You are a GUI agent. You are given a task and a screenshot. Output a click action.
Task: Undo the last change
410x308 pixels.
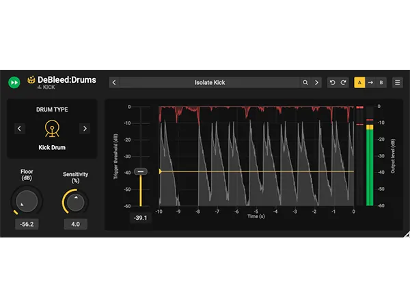pos(333,83)
